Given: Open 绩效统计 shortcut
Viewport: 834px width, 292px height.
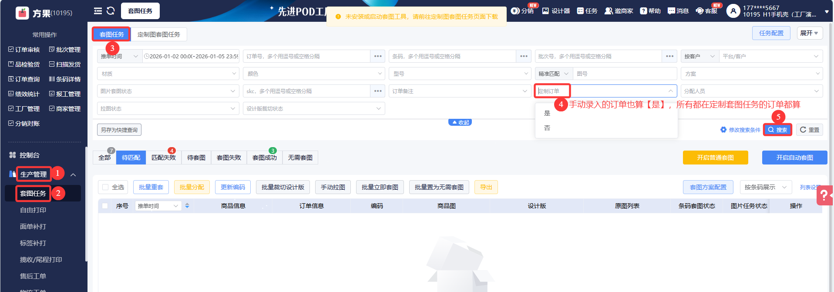Looking at the screenshot, I should [24, 94].
